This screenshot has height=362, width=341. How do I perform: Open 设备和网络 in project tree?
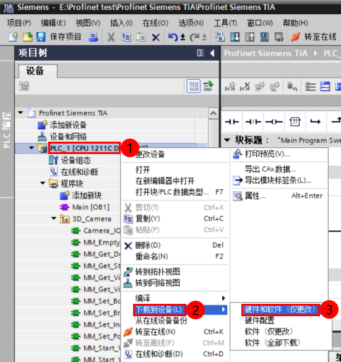pyautogui.click(x=68, y=137)
